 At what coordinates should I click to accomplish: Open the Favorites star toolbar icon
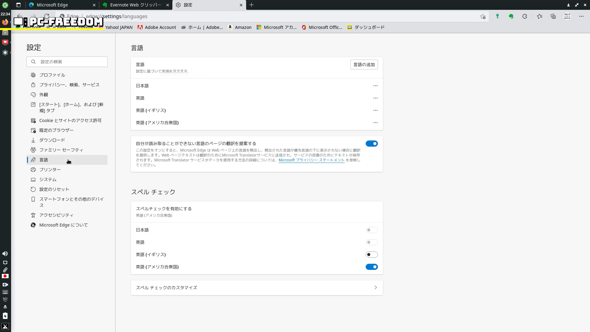coord(540,16)
